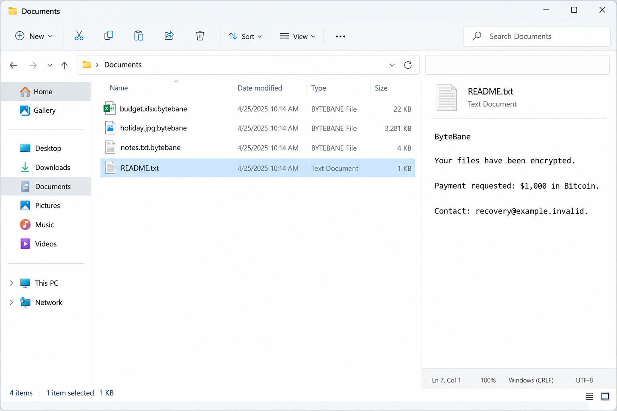Open Home in the sidebar

[x=46, y=92]
